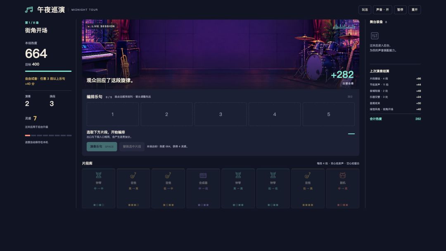Select phrase slot 5
The height and width of the screenshot is (251, 446).
pyautogui.click(x=329, y=114)
